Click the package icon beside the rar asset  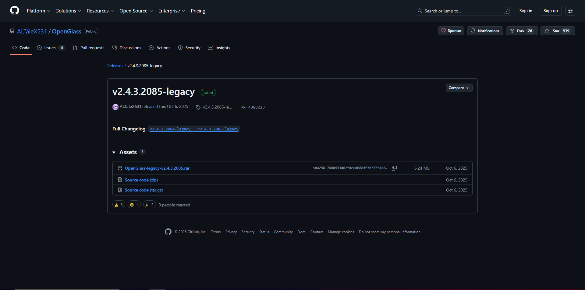pyautogui.click(x=120, y=168)
